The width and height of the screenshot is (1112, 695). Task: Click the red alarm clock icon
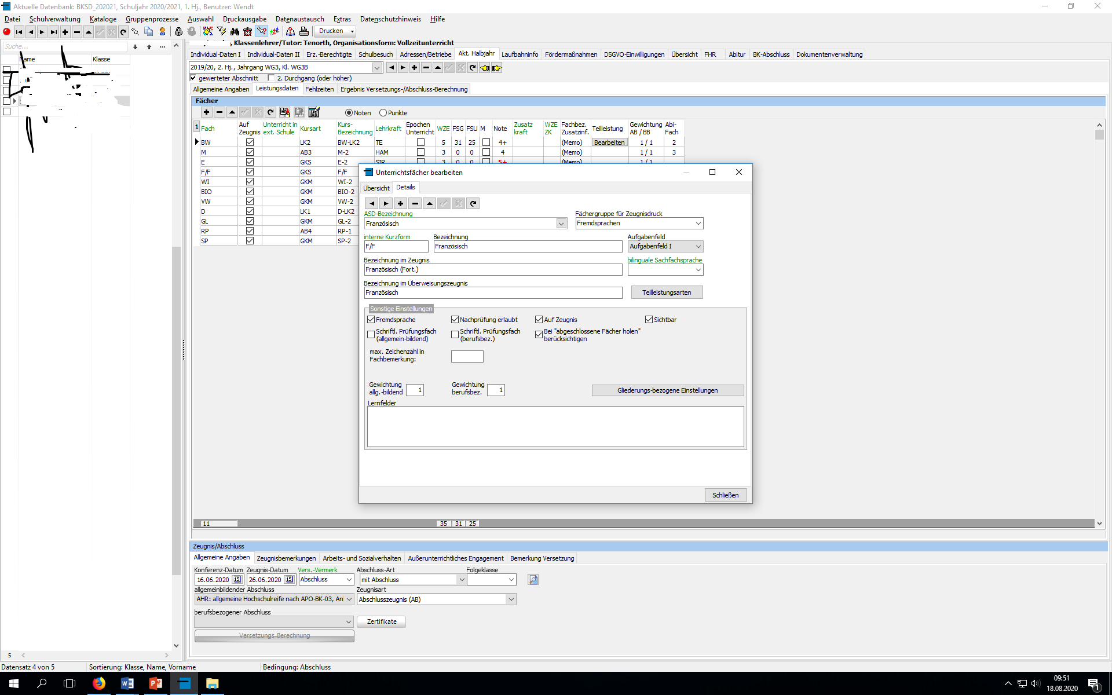[x=248, y=32]
